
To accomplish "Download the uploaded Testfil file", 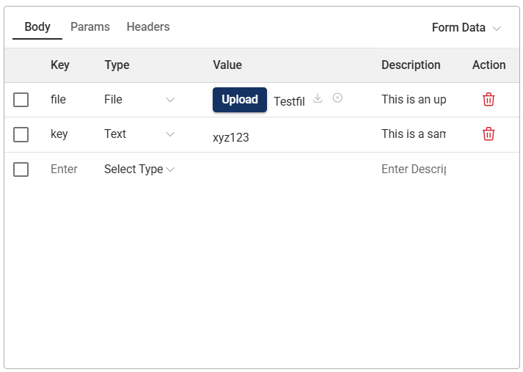I will point(318,98).
